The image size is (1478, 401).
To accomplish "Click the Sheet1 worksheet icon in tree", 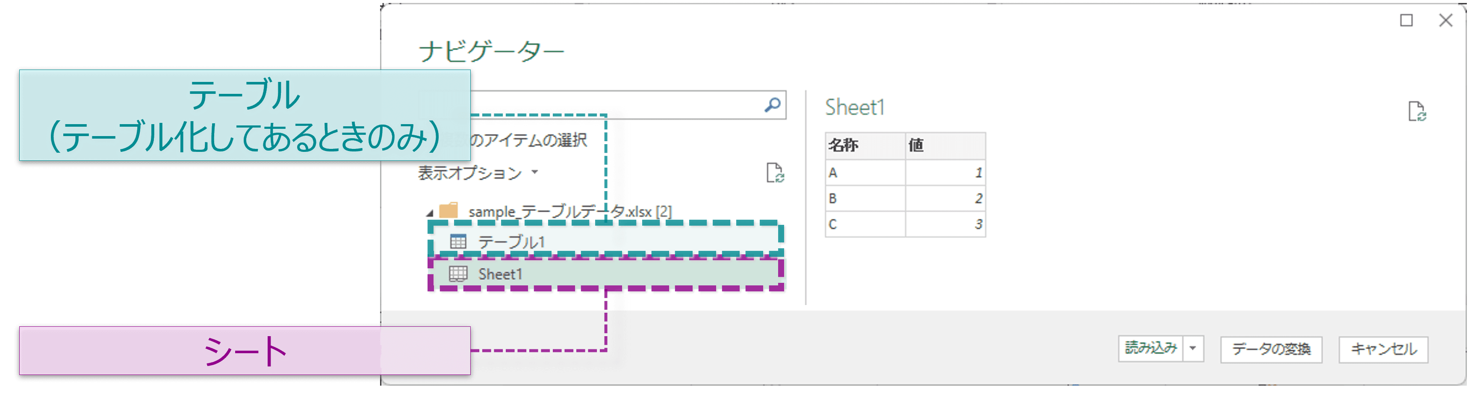I will [x=458, y=274].
